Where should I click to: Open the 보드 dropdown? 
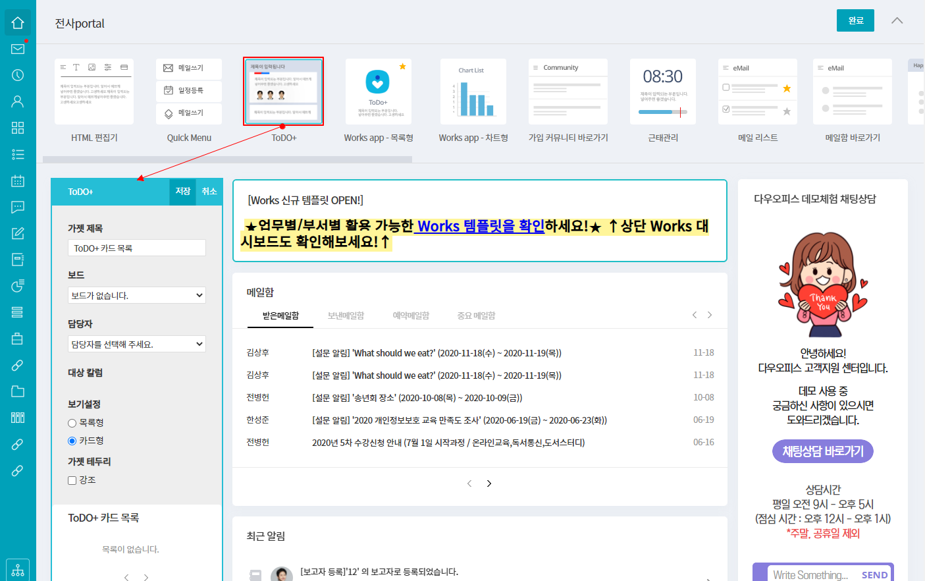coord(137,295)
